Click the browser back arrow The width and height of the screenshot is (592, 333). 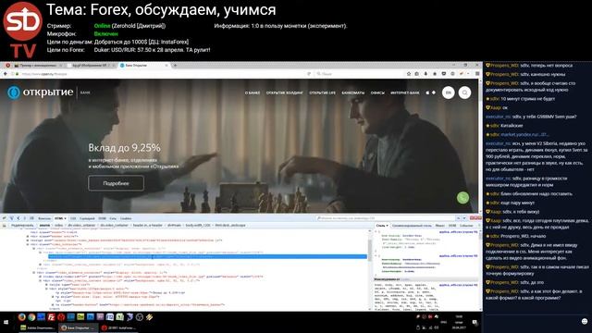tap(6, 74)
